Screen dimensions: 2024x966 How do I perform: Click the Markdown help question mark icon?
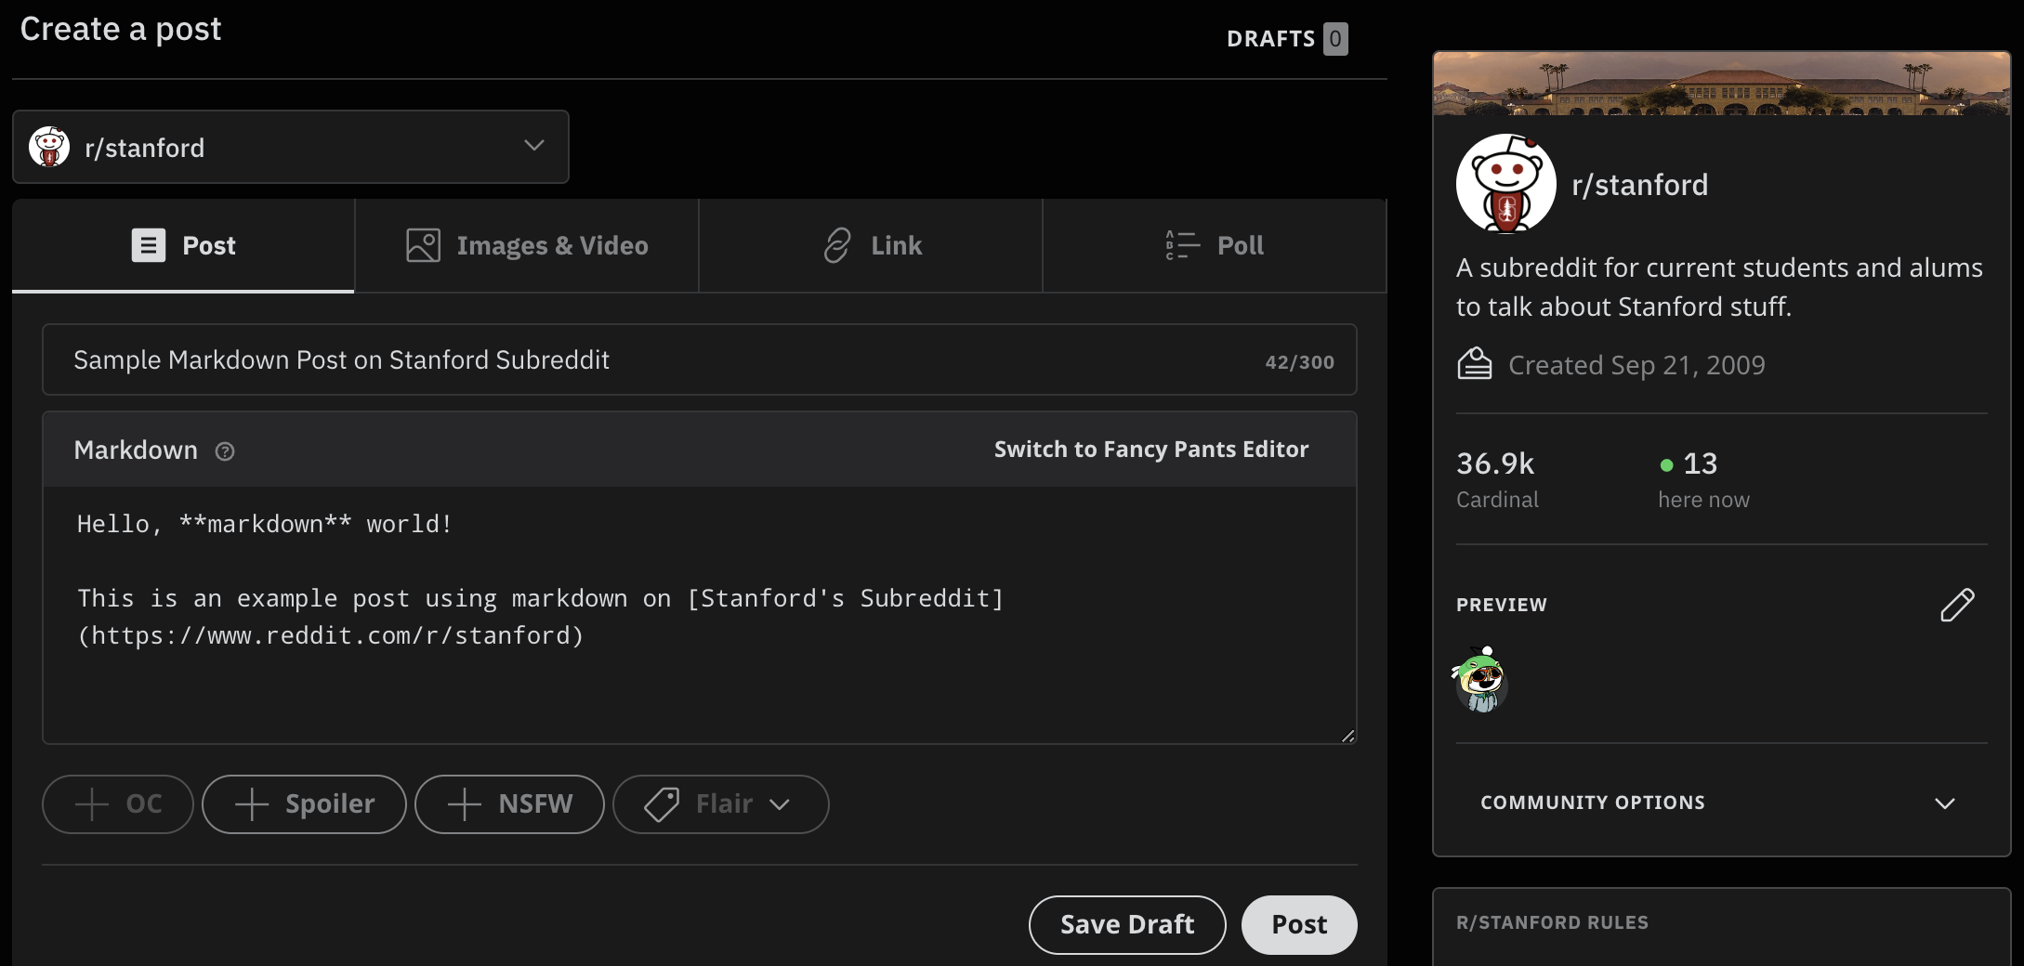coord(224,451)
